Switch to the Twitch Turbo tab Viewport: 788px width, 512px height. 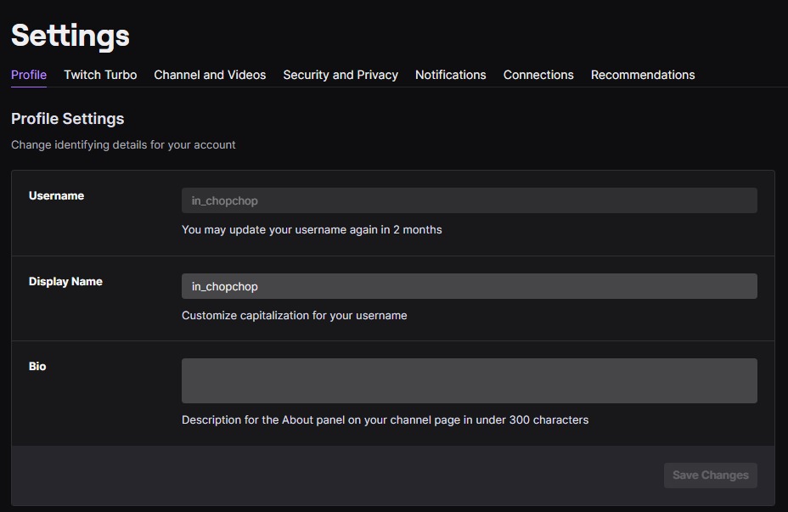click(100, 75)
